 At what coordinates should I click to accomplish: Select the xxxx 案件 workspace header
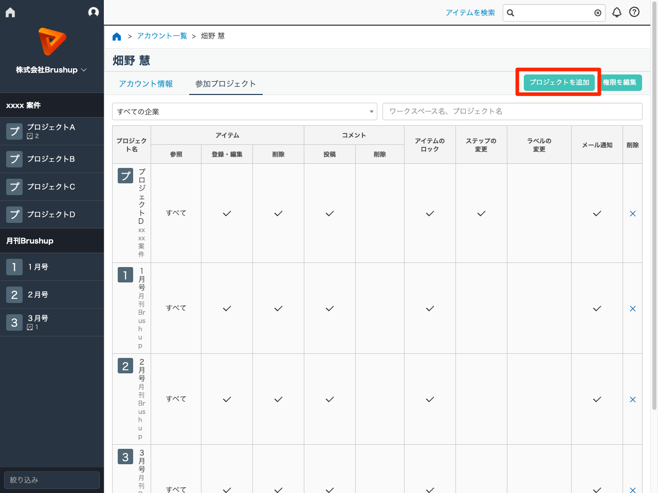click(52, 105)
